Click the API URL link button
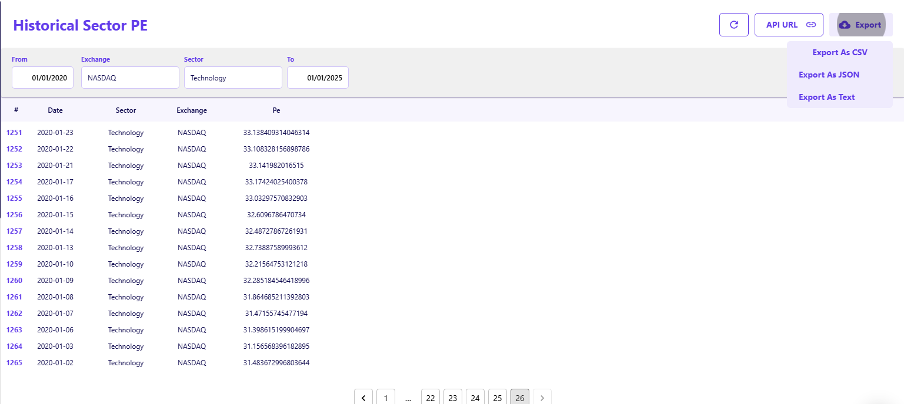Viewport: 904px width, 404px height. pyautogui.click(x=788, y=25)
